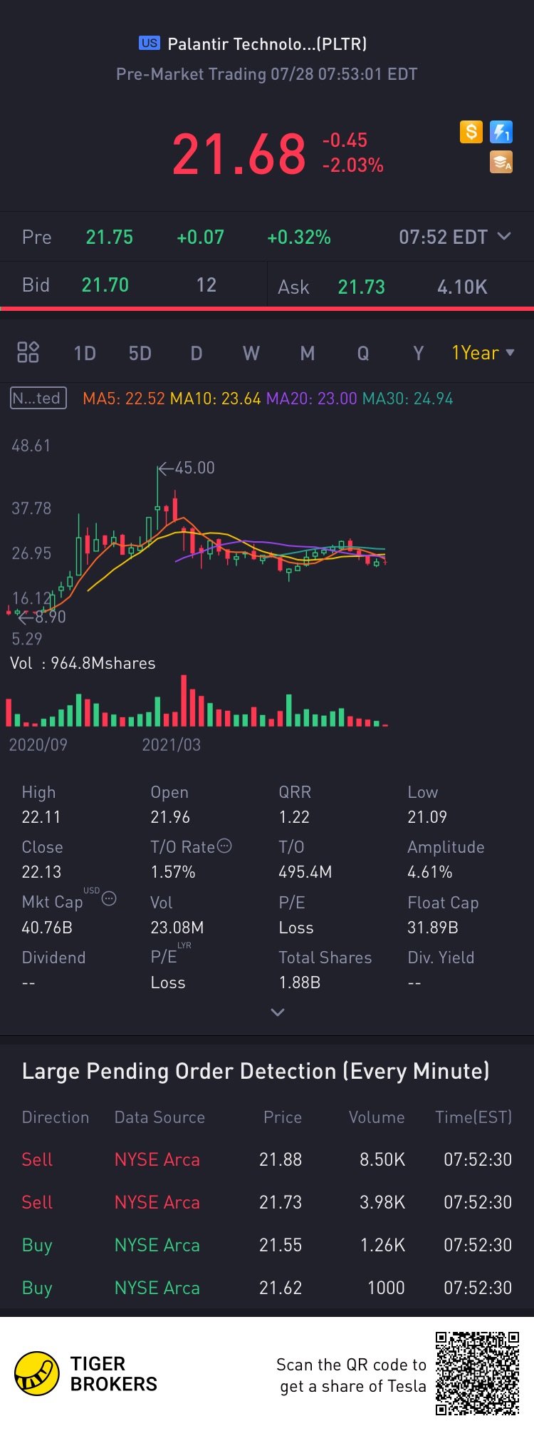Toggle the N...ted adjustment box

tap(38, 398)
